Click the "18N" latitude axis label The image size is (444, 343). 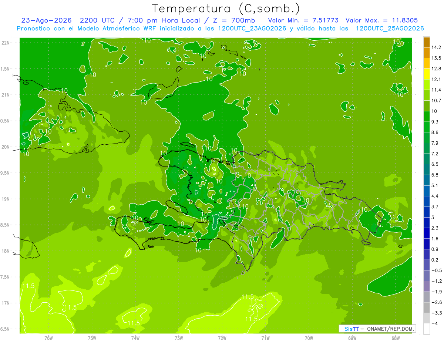[6, 251]
